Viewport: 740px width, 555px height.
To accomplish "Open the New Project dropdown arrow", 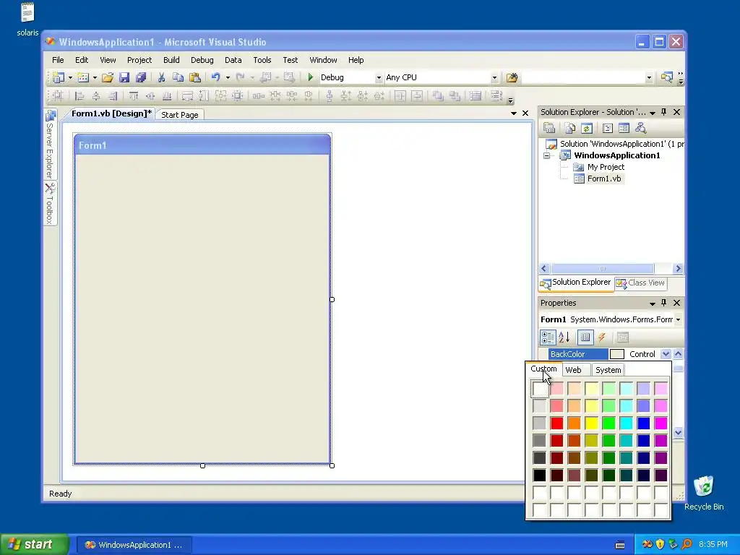I will coord(70,77).
